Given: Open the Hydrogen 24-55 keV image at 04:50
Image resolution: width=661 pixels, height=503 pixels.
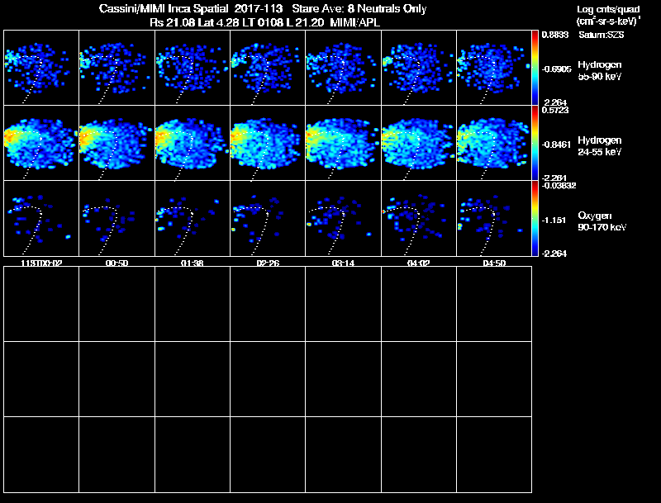Looking at the screenshot, I should click(x=494, y=143).
